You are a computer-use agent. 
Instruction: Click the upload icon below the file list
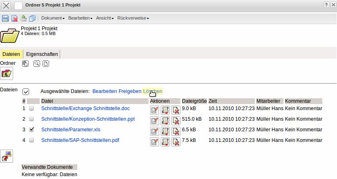[7, 156]
